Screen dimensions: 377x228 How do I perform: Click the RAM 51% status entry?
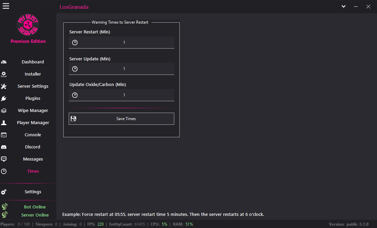[x=183, y=224]
